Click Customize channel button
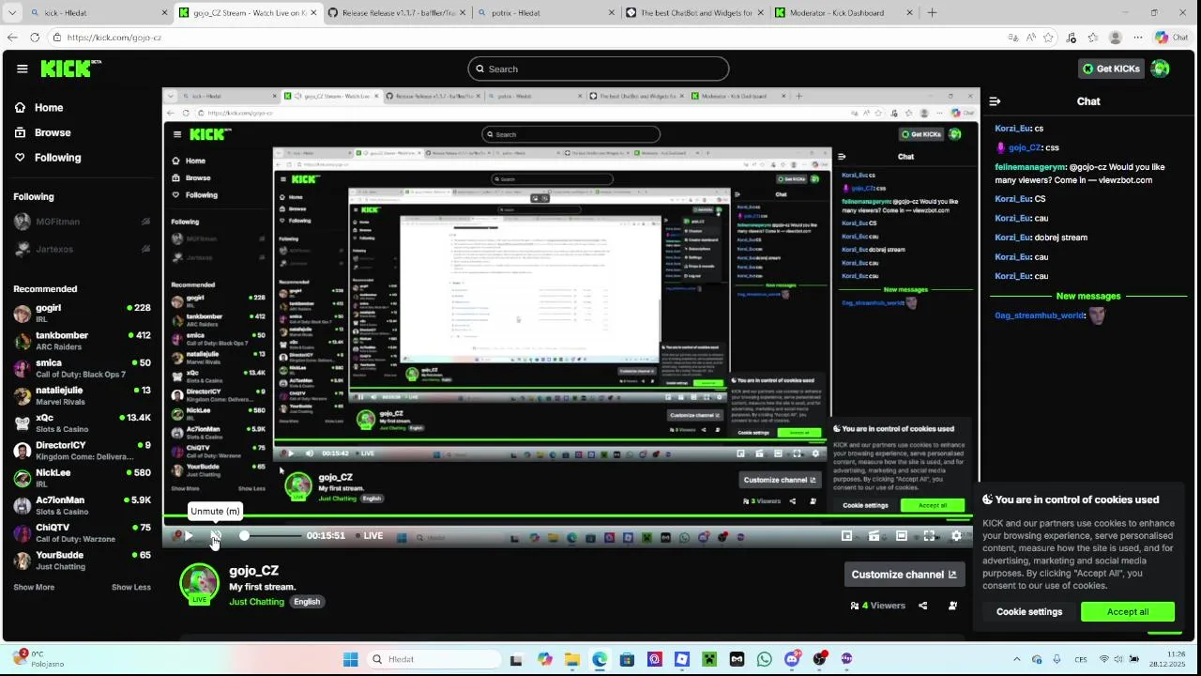 (x=904, y=575)
